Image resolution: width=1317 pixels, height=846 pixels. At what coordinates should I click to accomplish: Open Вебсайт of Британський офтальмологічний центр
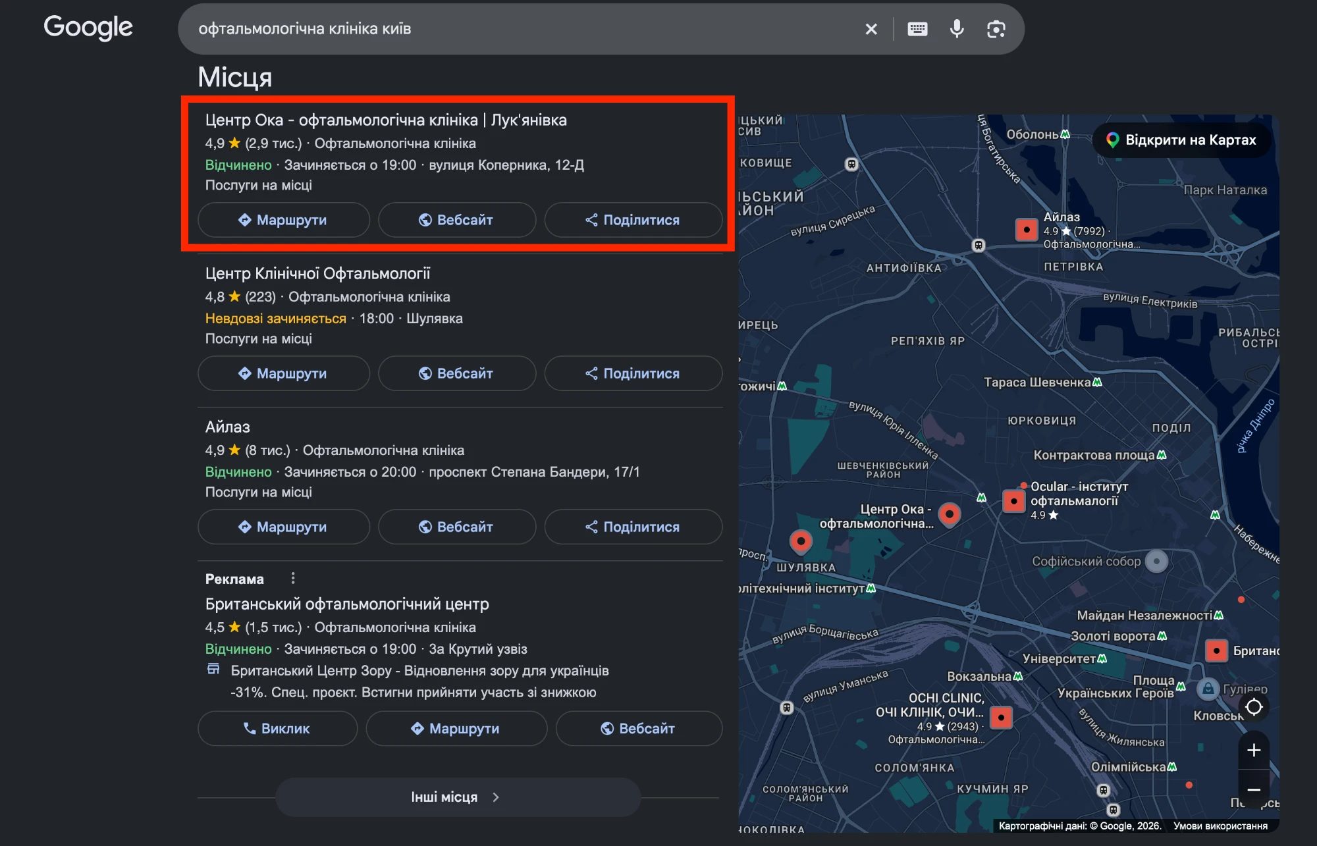(639, 728)
